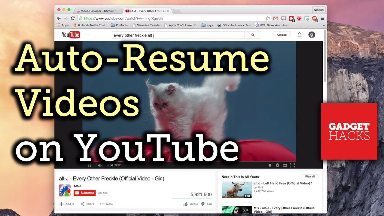This screenshot has width=384, height=216.
Task: Reload the YouTube page
Action: pyautogui.click(x=73, y=18)
